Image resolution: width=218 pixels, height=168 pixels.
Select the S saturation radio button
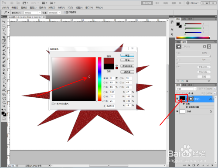coord(105,82)
